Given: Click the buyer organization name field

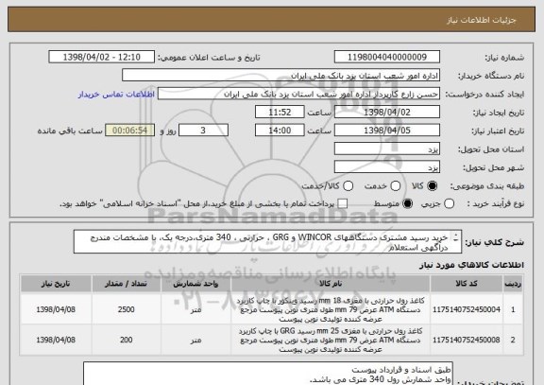Looking at the screenshot, I should [281, 76].
